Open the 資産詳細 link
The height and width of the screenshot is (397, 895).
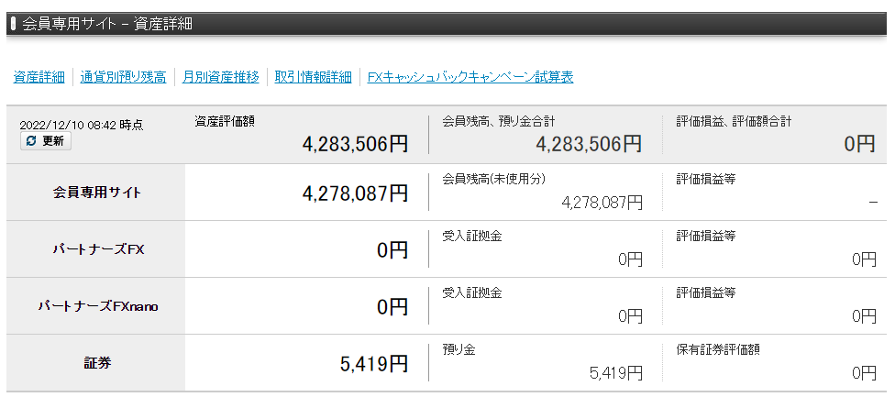tap(39, 77)
